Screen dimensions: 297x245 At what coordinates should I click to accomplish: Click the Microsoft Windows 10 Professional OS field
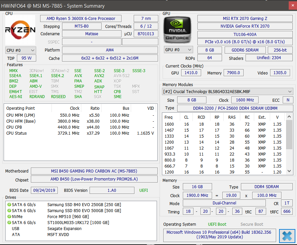(x=219, y=235)
